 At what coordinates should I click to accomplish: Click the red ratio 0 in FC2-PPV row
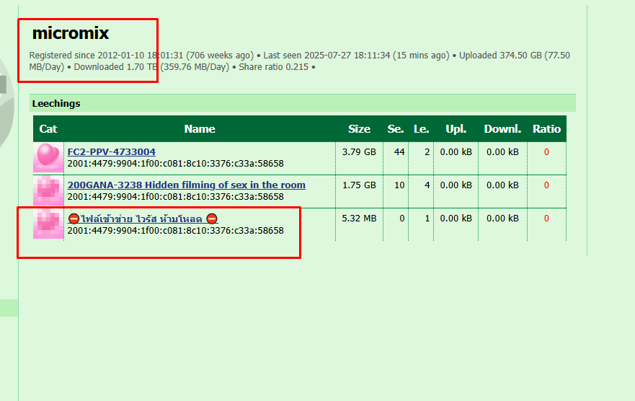546,152
